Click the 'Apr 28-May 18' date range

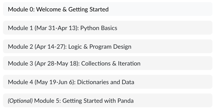(56, 63)
